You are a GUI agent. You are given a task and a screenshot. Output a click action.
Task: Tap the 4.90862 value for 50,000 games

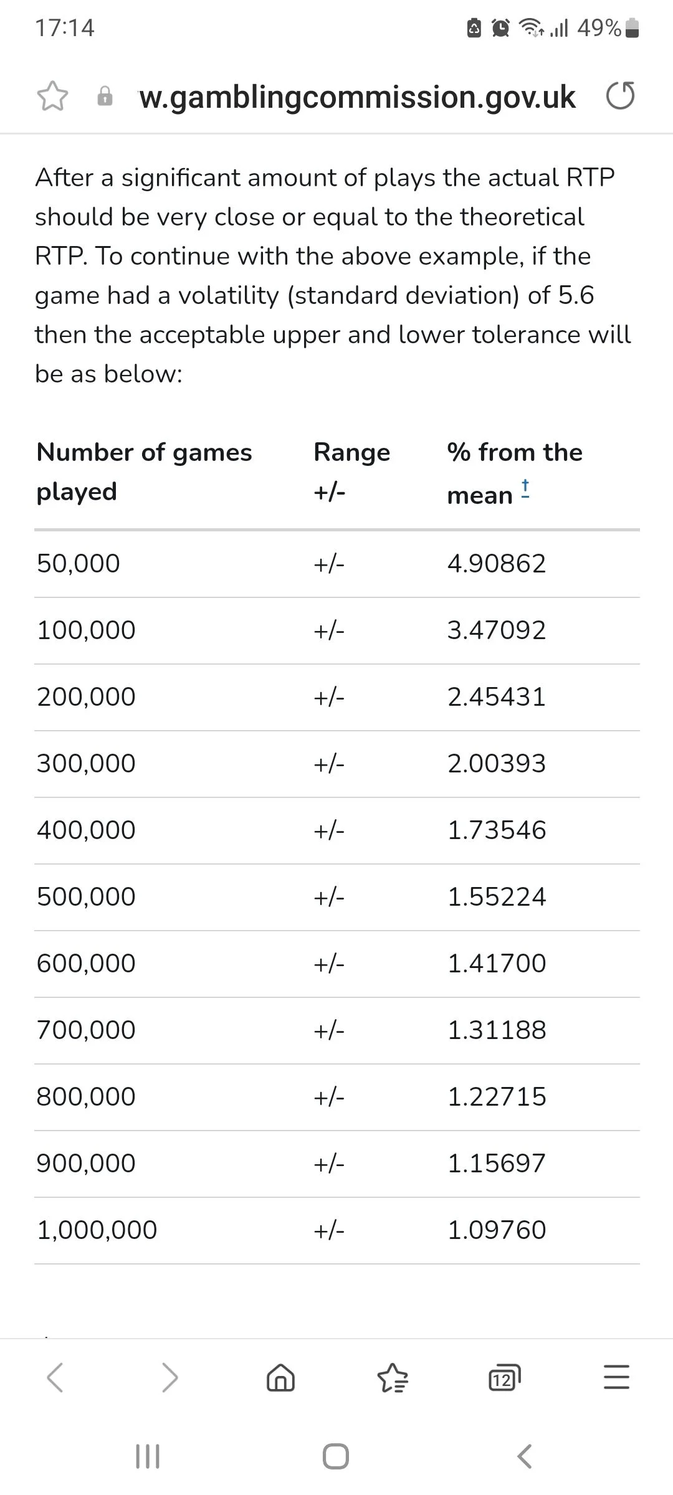497,564
